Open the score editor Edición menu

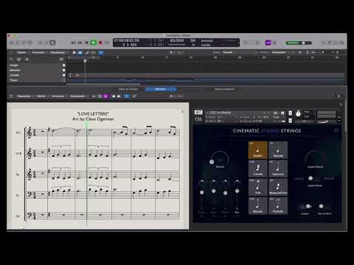pos(41,96)
